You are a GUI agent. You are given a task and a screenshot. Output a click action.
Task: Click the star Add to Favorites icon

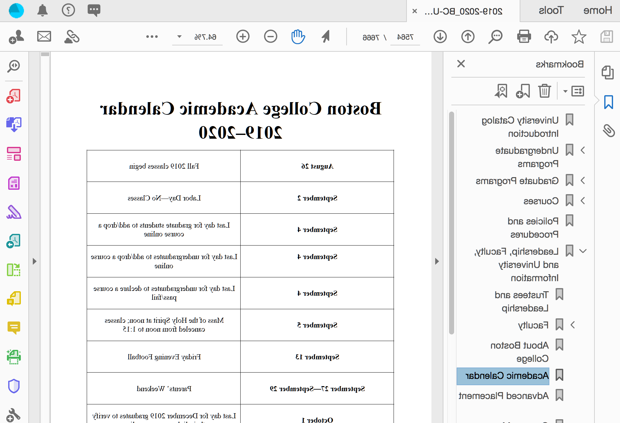point(579,37)
